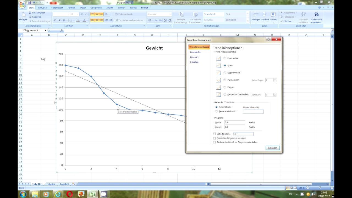This screenshot has height=198, width=352.
Task: Choose Automatisch trendline name
Action: (216, 107)
